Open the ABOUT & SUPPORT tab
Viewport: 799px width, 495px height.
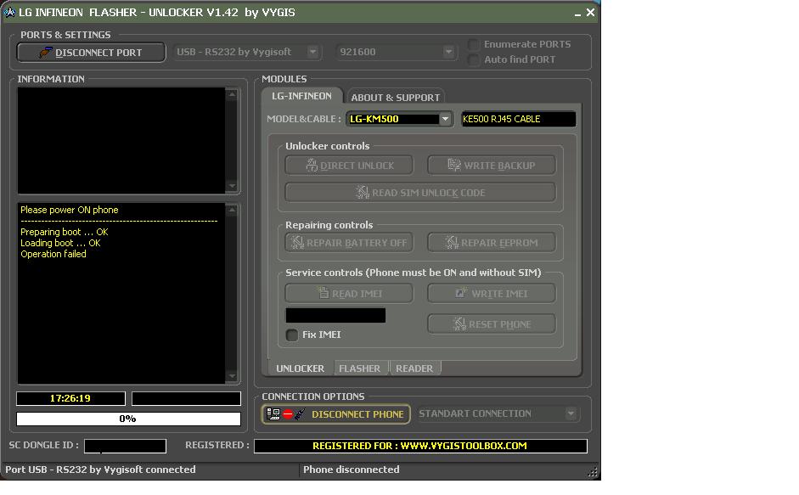pyautogui.click(x=395, y=98)
